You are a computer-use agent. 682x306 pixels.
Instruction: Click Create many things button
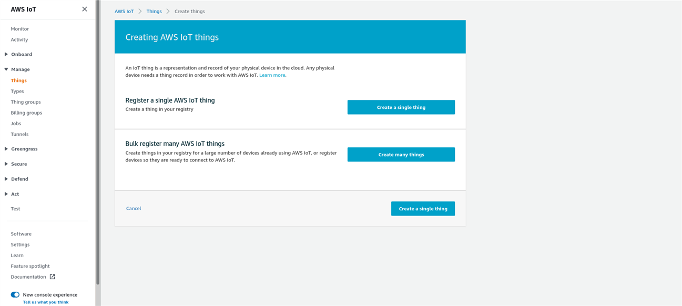(401, 155)
